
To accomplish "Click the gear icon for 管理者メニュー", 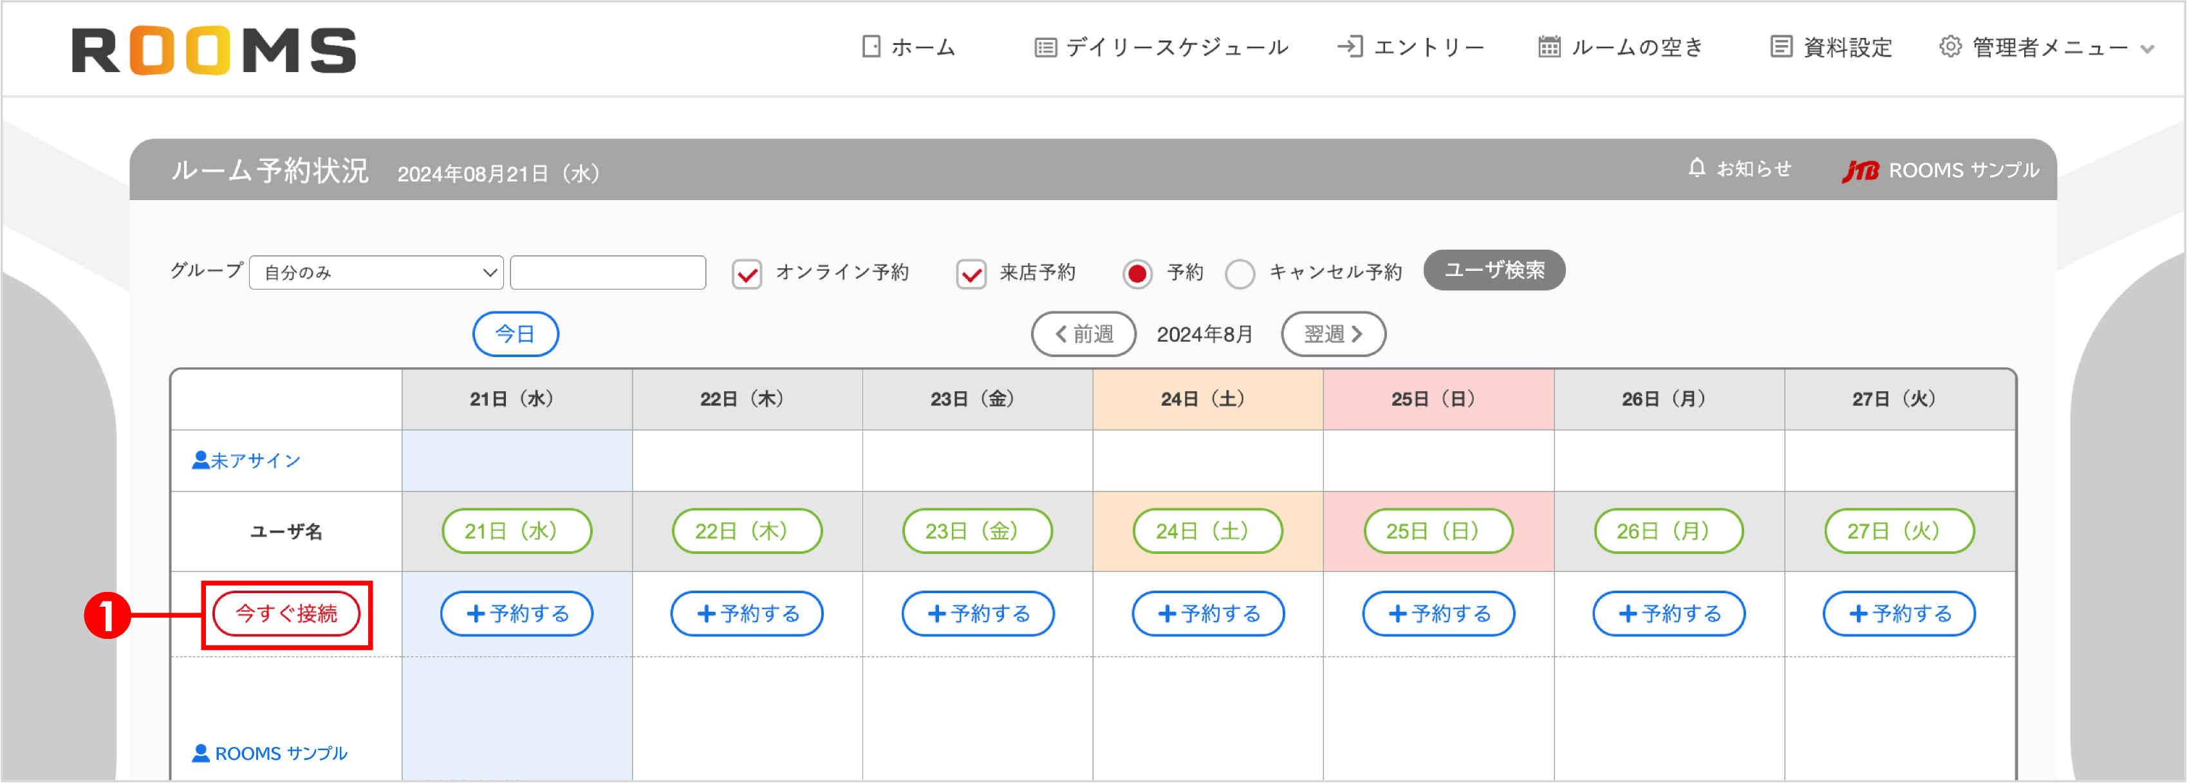I will click(1950, 48).
